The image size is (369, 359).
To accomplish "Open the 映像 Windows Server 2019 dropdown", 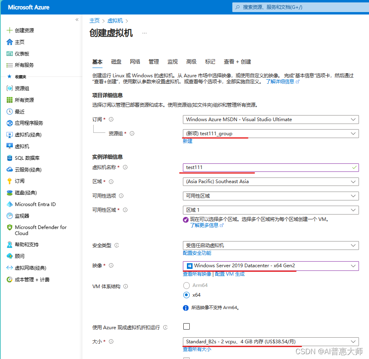I will click(271, 266).
